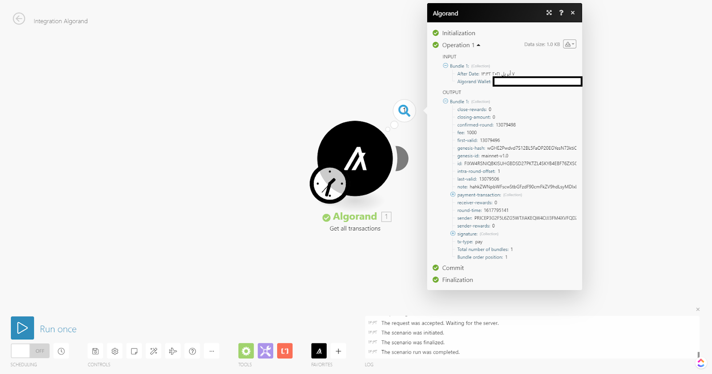
Task: Click the confirmed-round value 13079498
Action: tap(506, 125)
